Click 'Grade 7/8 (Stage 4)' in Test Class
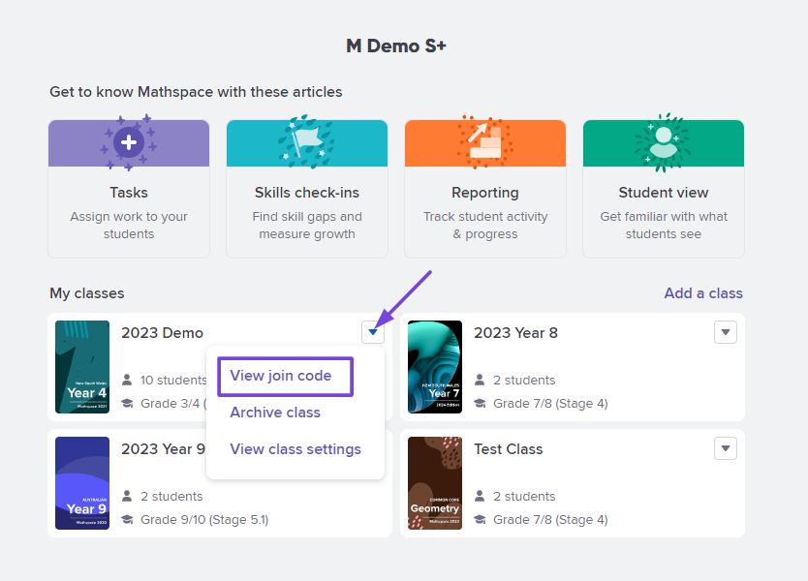This screenshot has width=808, height=581. point(550,520)
